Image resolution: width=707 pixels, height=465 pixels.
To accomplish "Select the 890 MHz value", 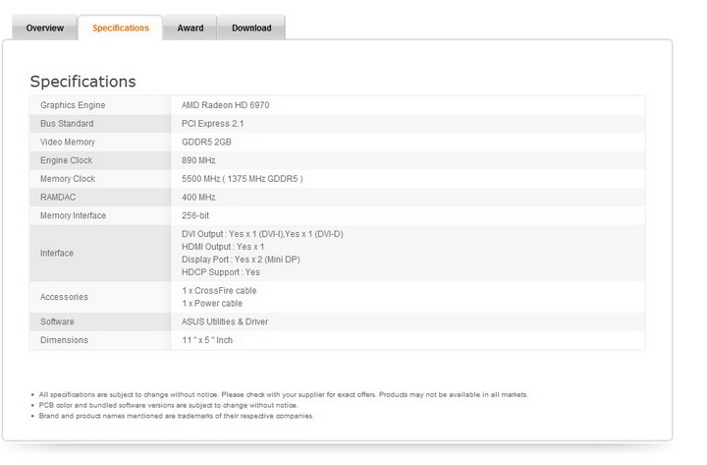I will 198,160.
